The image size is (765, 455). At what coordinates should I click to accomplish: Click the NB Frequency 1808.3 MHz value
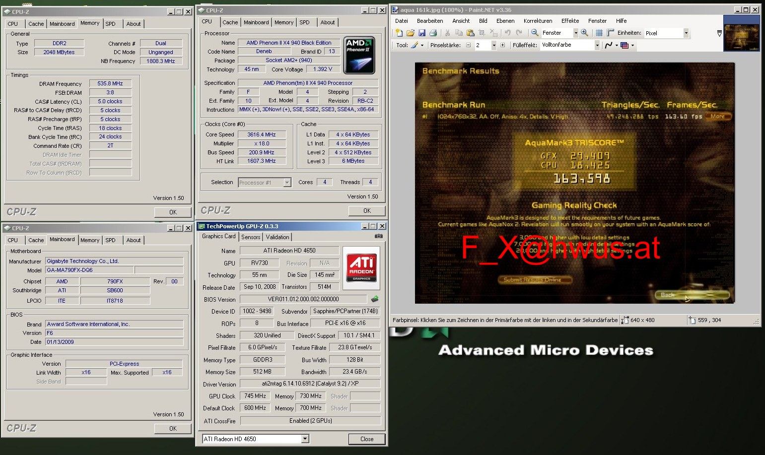161,61
